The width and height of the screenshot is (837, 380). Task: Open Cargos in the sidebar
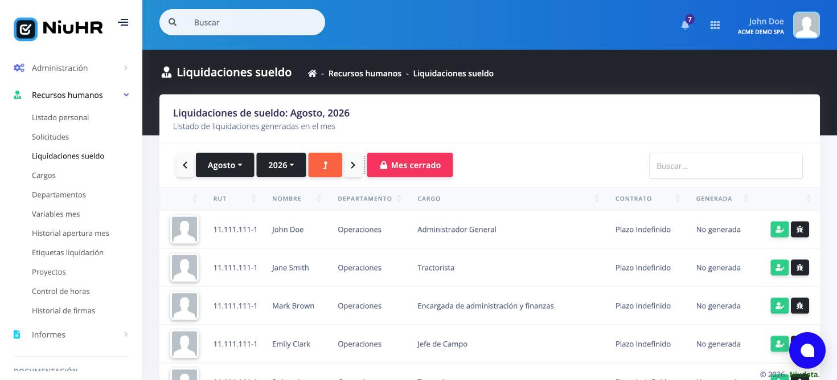pos(44,175)
